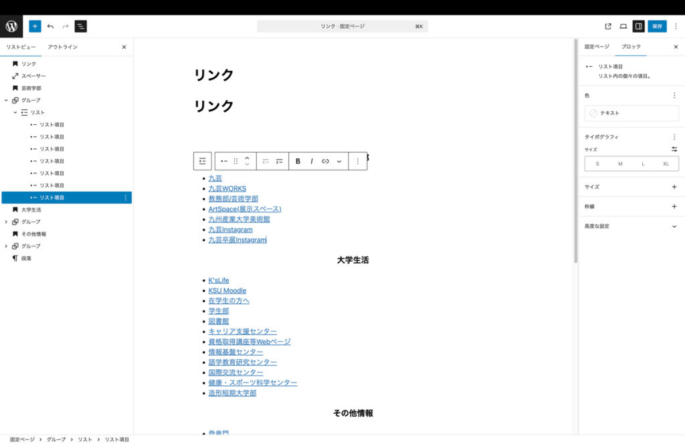
Task: Click the view page external link icon
Action: pyautogui.click(x=608, y=26)
